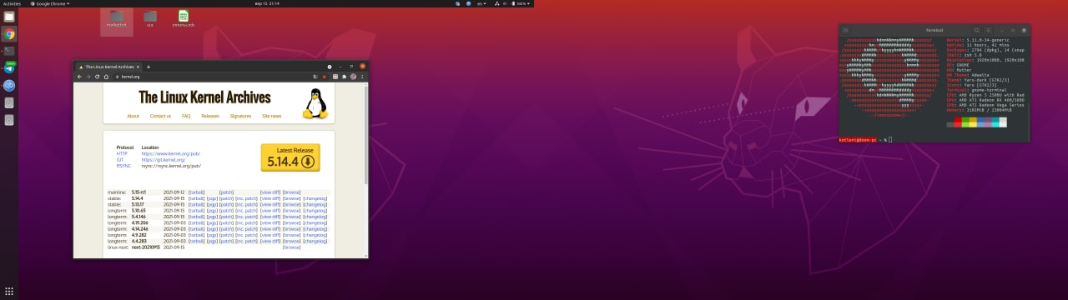Open https://www.kernel.org/pub/ location link

pyautogui.click(x=170, y=153)
